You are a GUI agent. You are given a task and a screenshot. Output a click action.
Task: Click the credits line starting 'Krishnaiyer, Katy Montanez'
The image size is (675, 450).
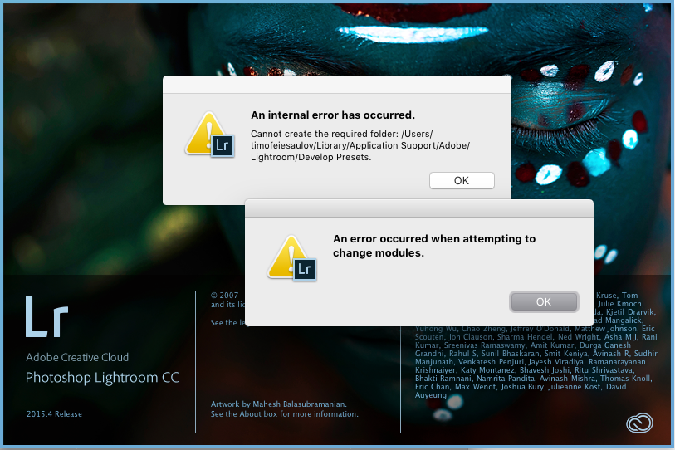(525, 370)
